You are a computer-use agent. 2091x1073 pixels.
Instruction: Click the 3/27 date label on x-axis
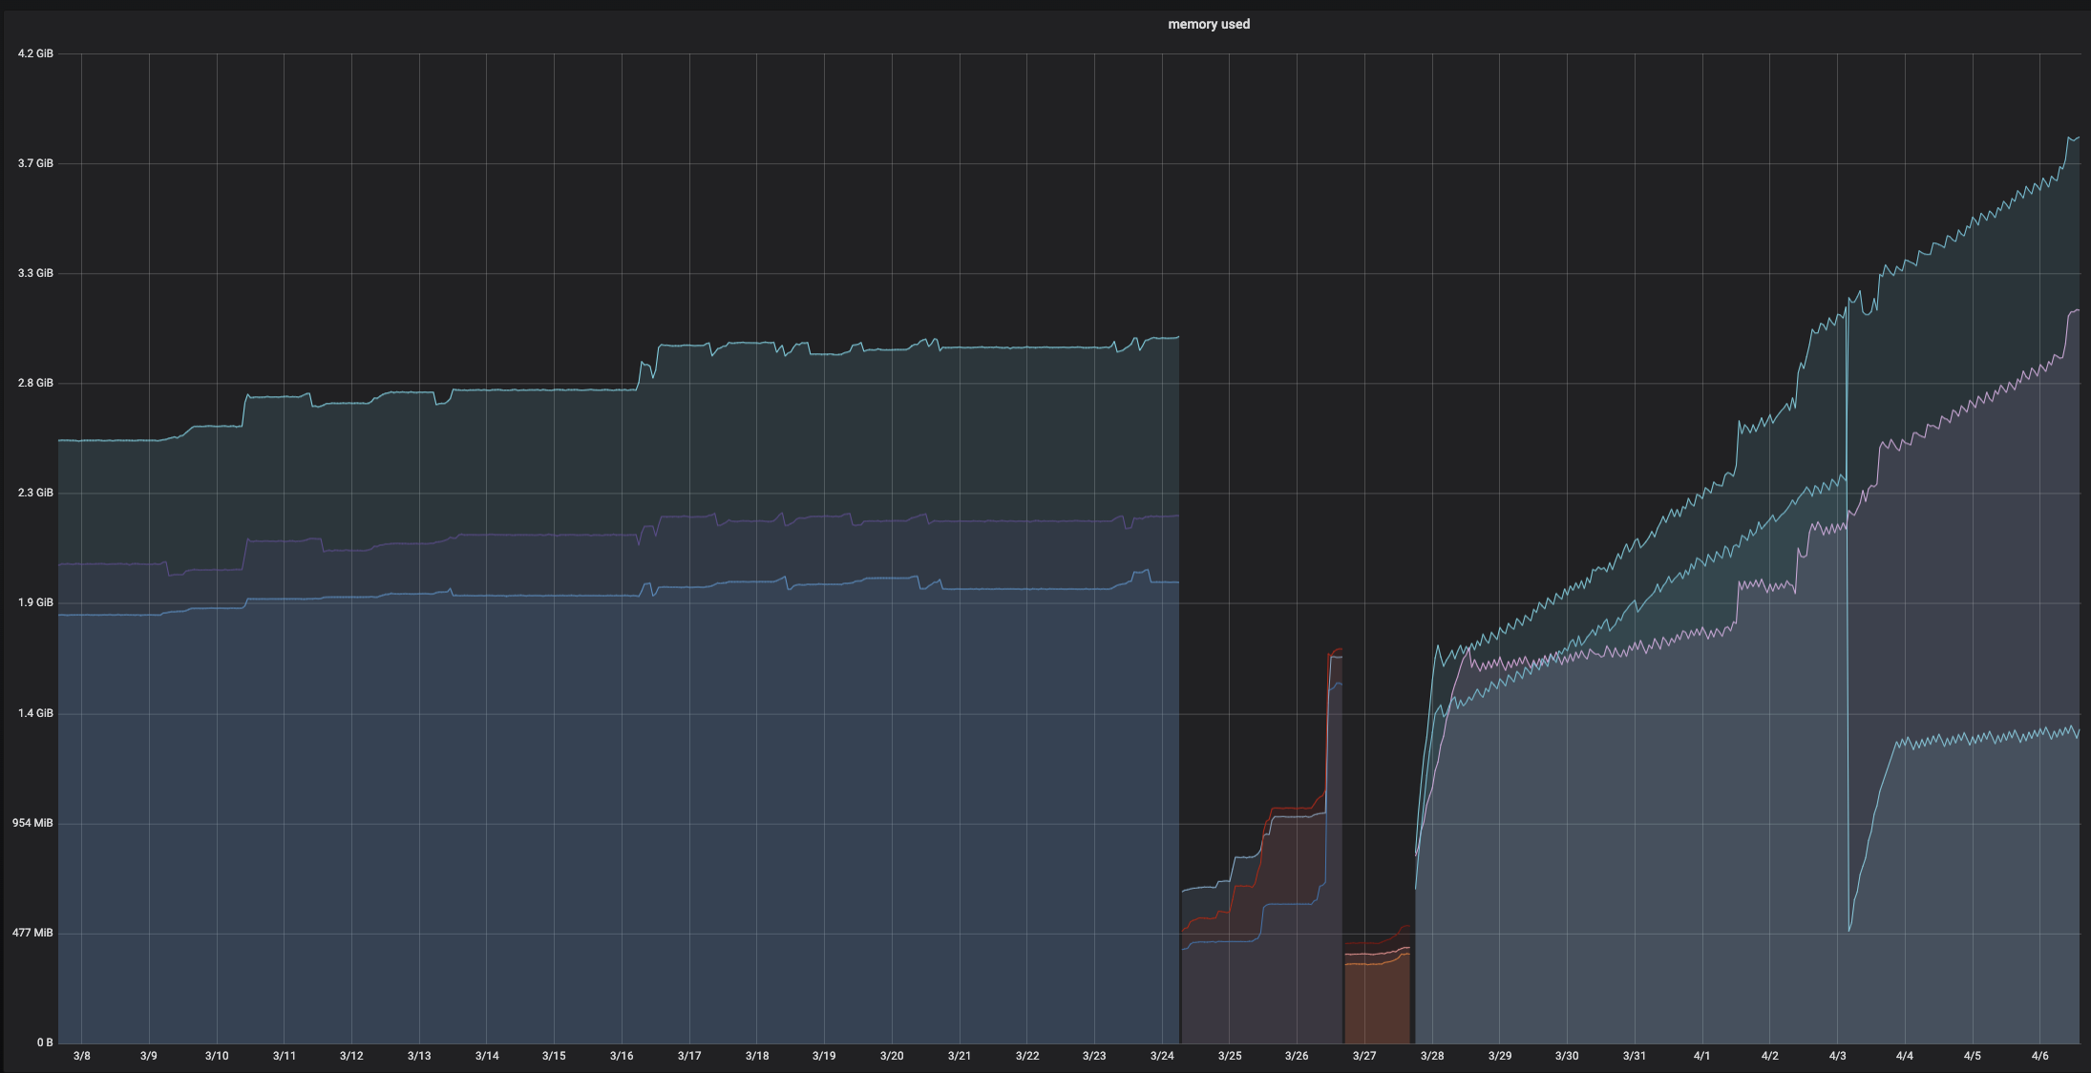coord(1364,1056)
